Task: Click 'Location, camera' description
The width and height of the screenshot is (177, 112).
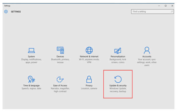Action: pyautogui.click(x=89, y=88)
